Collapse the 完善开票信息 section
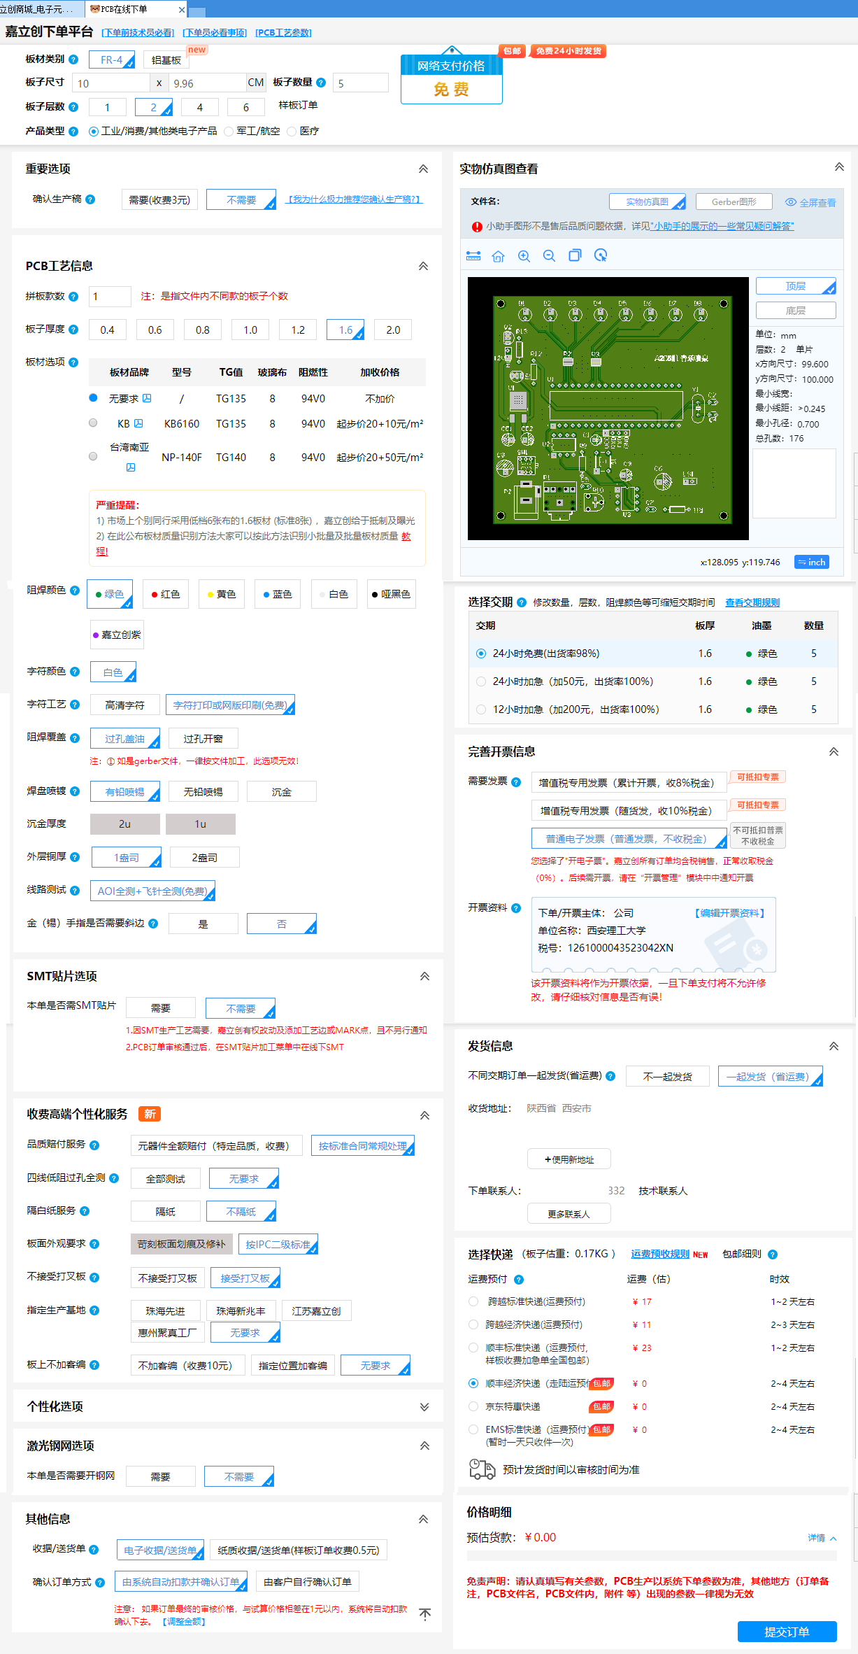Viewport: 858px width, 1654px height. (x=834, y=751)
